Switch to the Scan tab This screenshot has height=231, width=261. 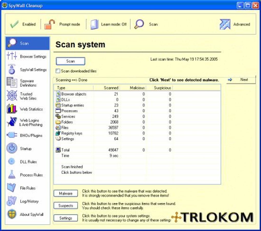tap(27, 43)
